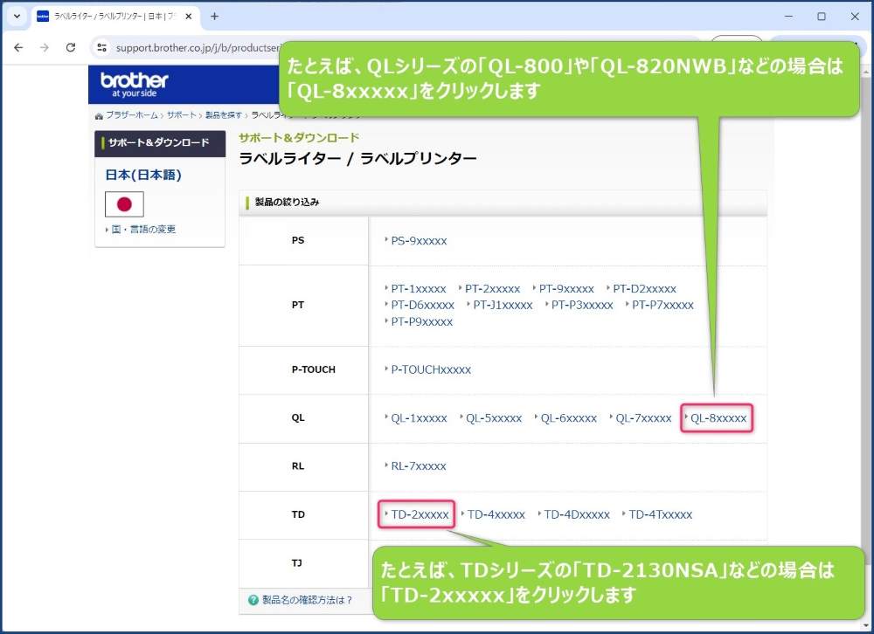Select the TD-4Dxxxxx series link
The image size is (874, 634).
pos(577,514)
